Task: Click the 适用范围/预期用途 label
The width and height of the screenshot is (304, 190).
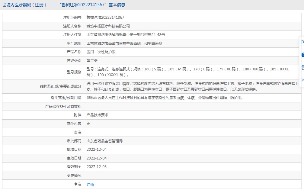Action: (66, 98)
